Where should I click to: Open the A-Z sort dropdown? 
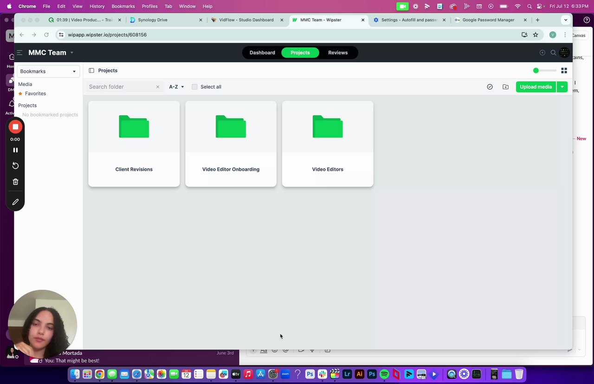point(176,87)
